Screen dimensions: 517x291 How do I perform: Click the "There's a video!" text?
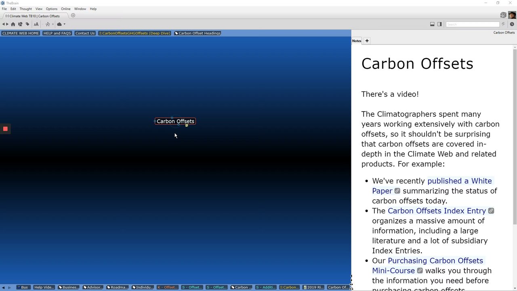(390, 94)
